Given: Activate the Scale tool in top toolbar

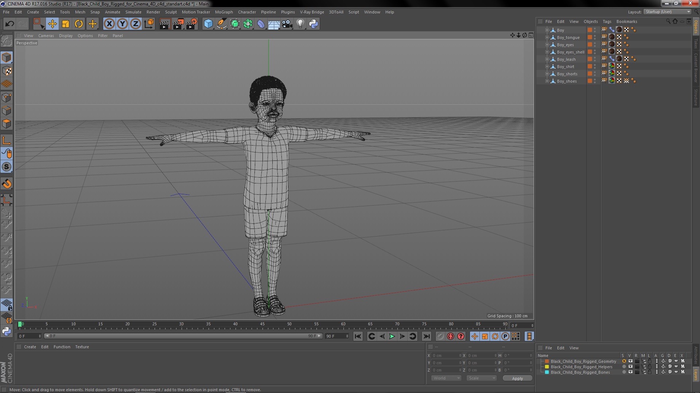Looking at the screenshot, I should pos(66,24).
